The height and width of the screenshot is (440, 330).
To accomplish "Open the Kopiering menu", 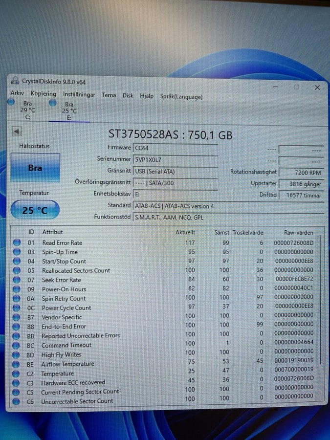I will pyautogui.click(x=44, y=93).
